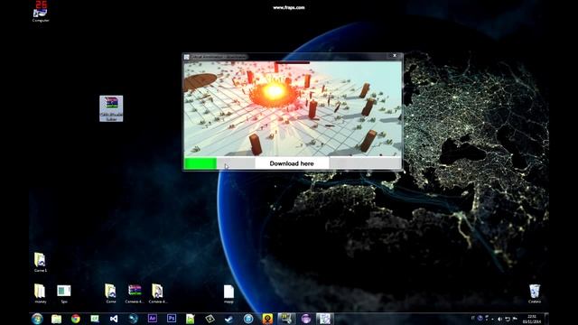Open the Windows Start menu
578x325 pixels.
[37, 319]
